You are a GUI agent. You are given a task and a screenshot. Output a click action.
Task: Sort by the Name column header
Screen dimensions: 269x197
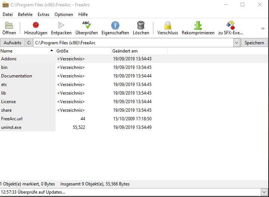28,51
